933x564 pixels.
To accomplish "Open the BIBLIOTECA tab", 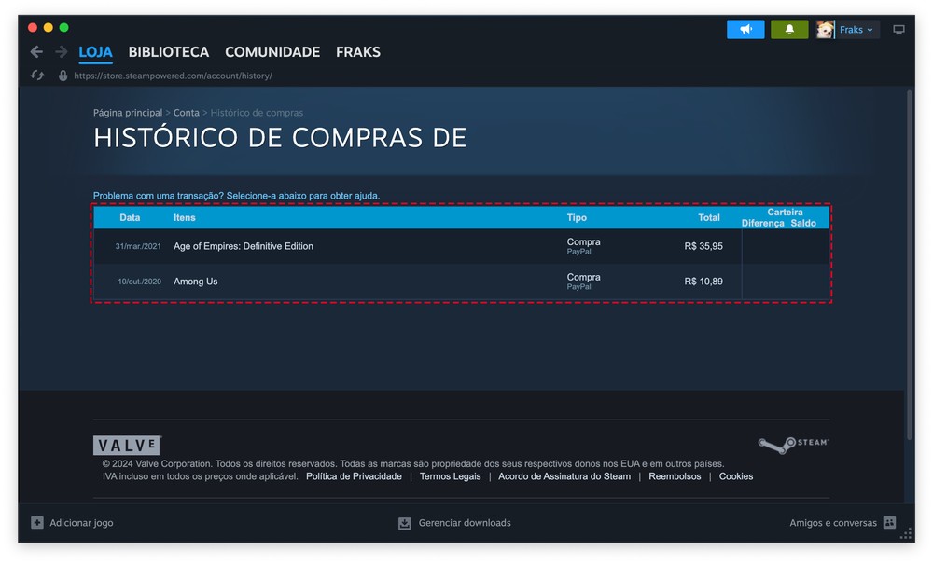I will [x=168, y=52].
